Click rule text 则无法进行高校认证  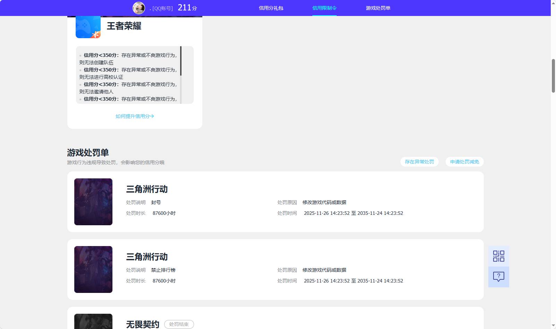click(101, 77)
